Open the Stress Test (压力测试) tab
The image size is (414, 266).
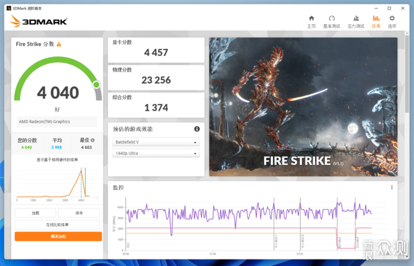coord(355,22)
